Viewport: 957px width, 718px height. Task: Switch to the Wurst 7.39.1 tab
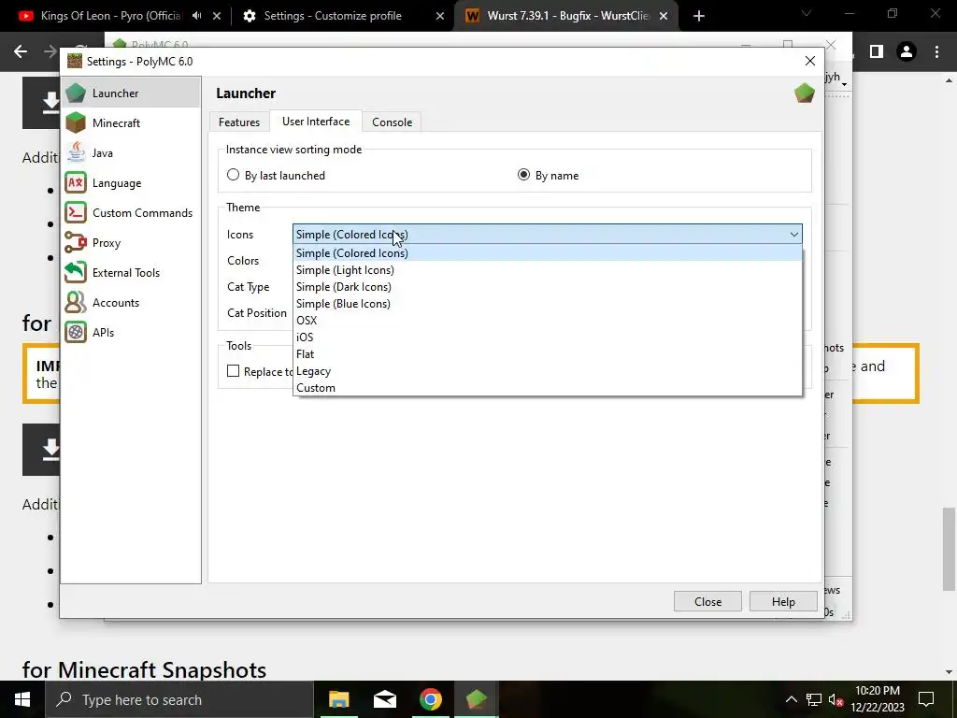point(567,16)
